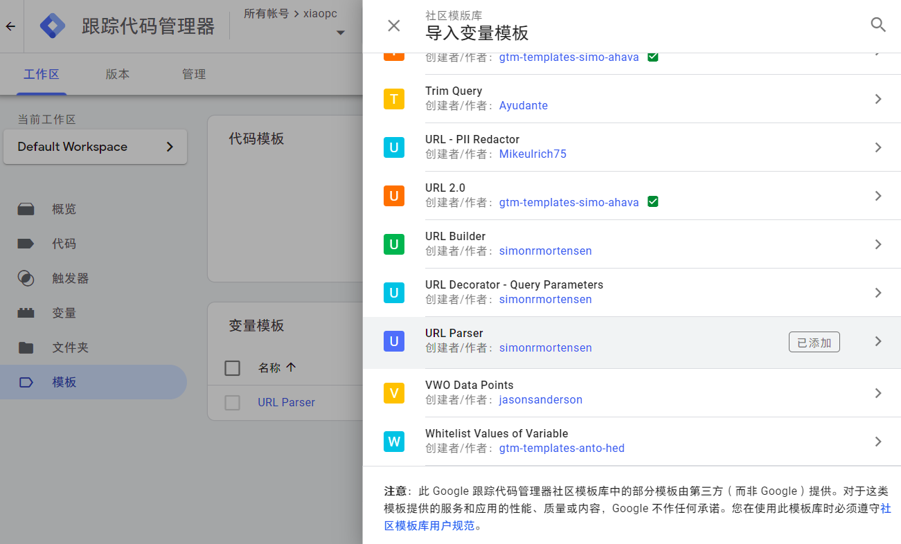
Task: Expand the URL - PII Redactor chevron
Action: pos(878,147)
